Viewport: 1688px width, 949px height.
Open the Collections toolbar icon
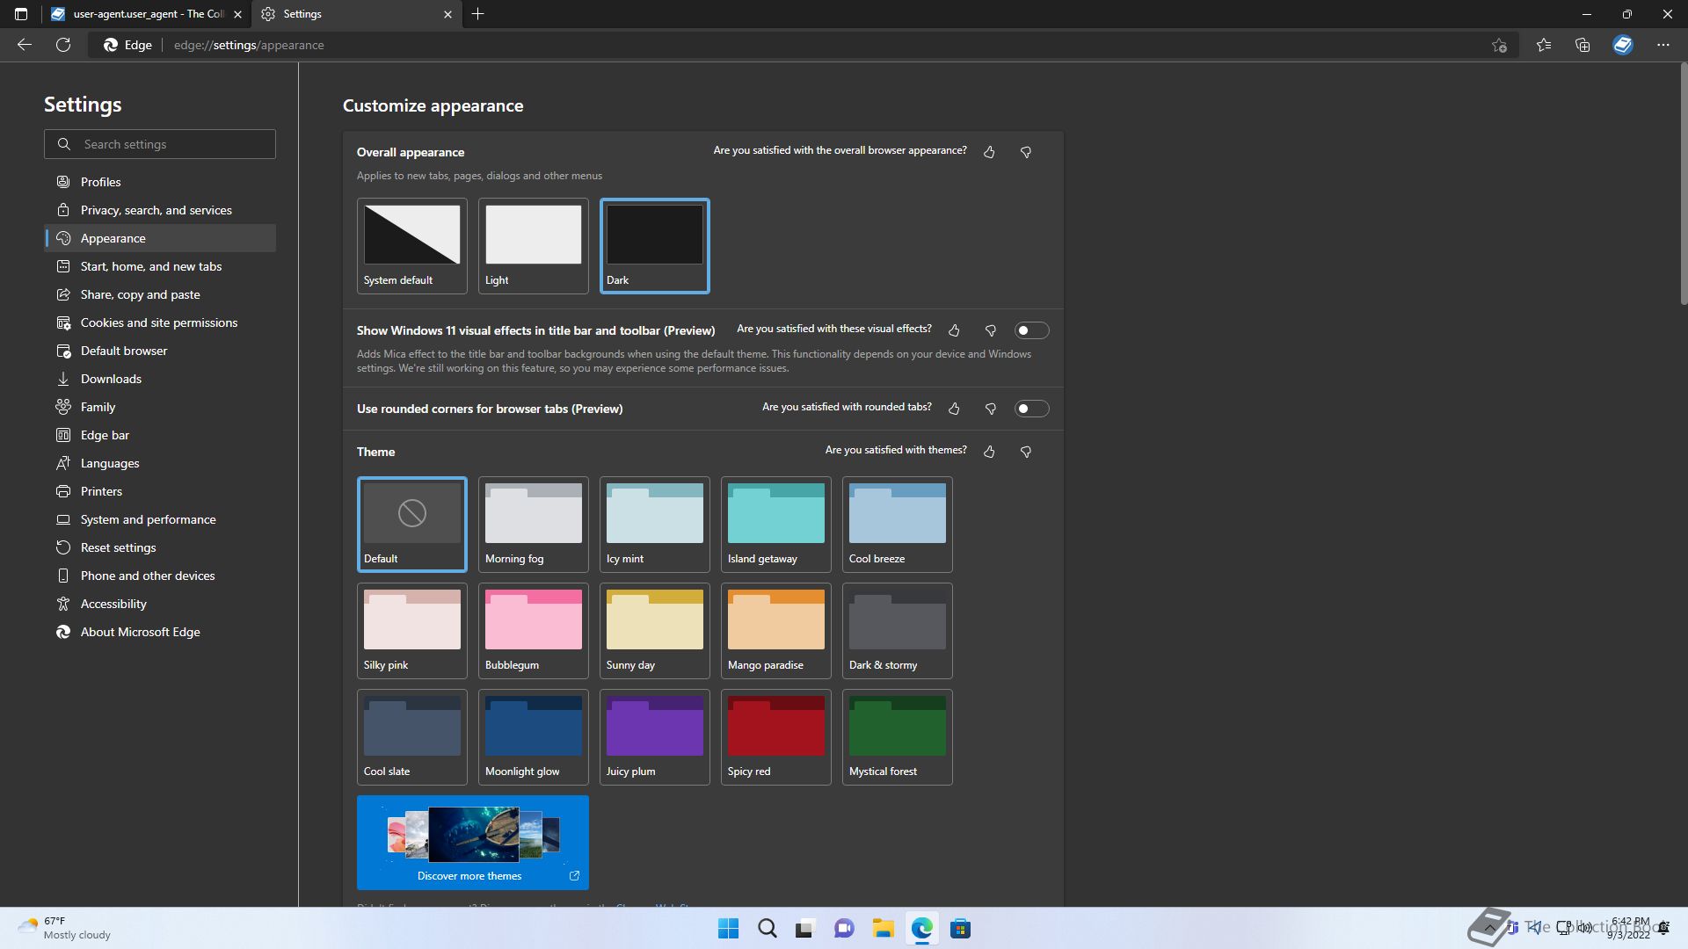(x=1582, y=45)
